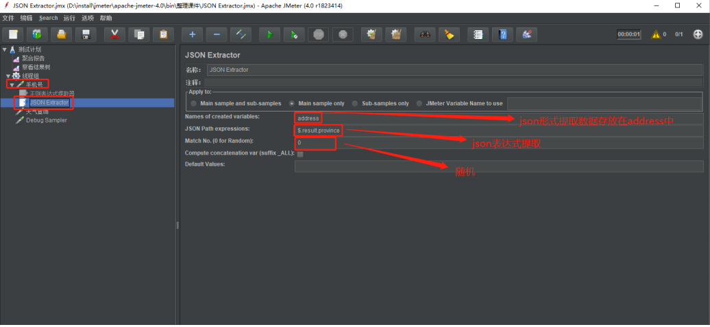The height and width of the screenshot is (327, 710).
Task: Click the 0/1 thread count indicator
Action: click(678, 34)
